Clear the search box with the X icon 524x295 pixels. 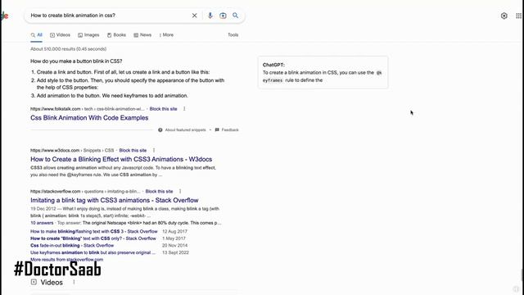tap(195, 16)
